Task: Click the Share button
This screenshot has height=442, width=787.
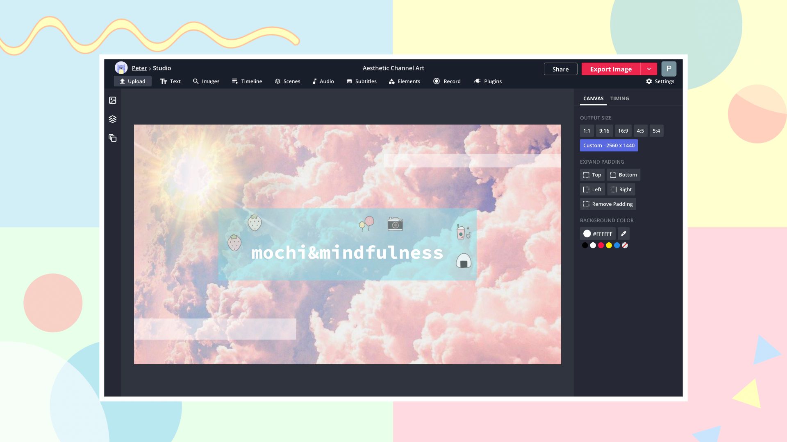Action: coord(560,68)
